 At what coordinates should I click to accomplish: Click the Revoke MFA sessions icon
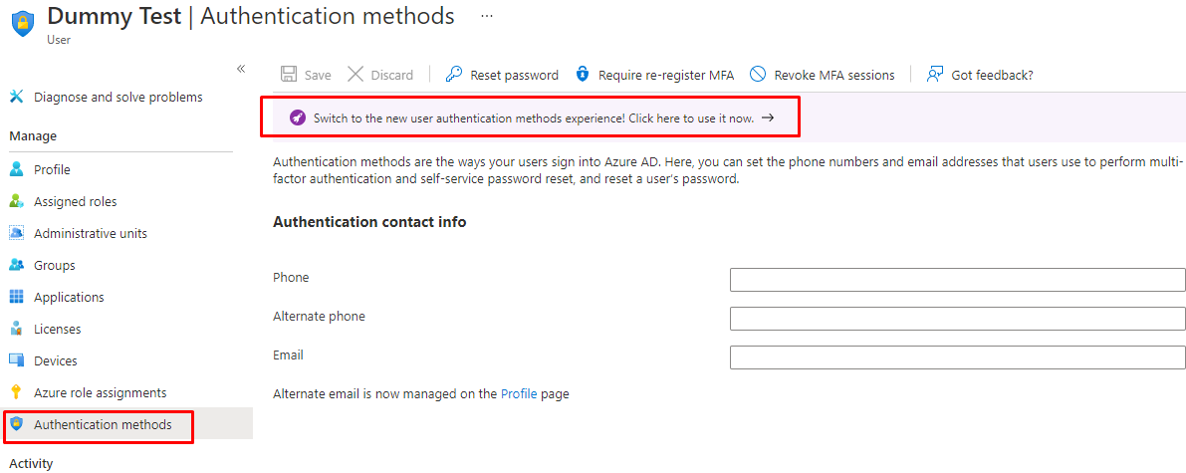click(x=758, y=75)
